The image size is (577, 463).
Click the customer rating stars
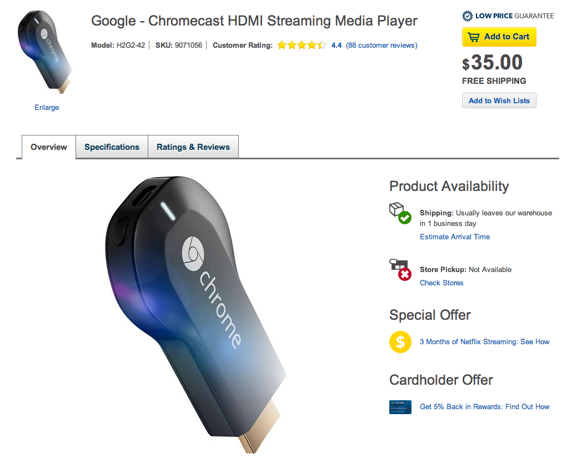(x=302, y=46)
